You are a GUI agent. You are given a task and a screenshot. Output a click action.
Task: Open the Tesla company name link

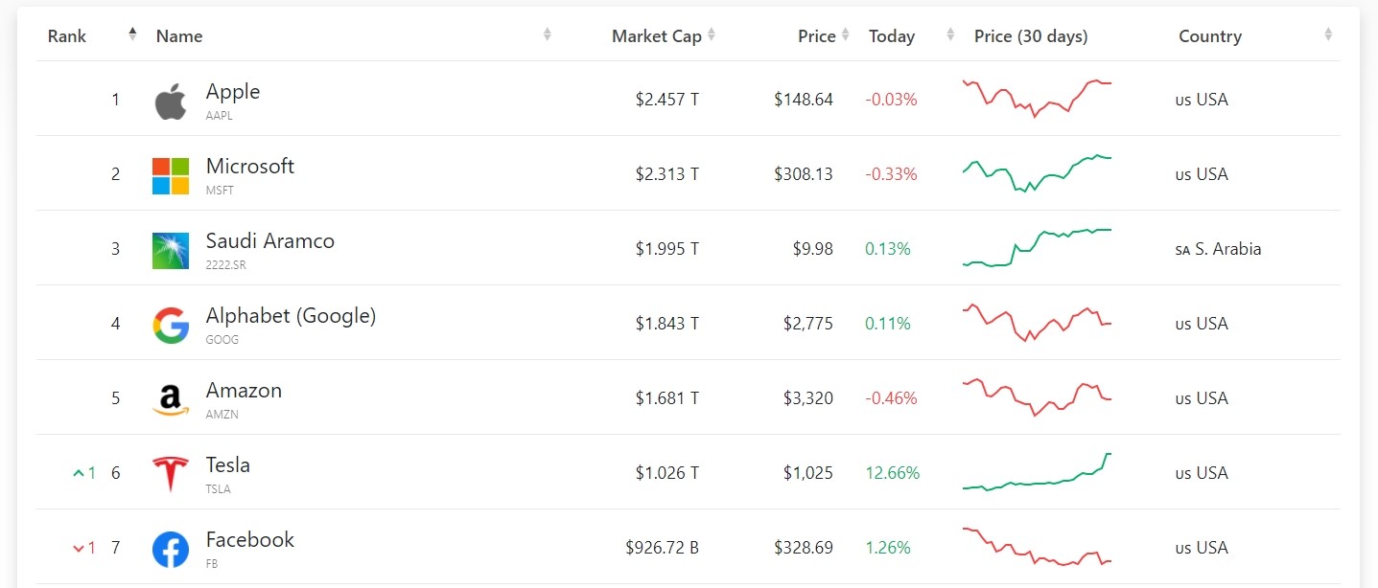(x=228, y=465)
